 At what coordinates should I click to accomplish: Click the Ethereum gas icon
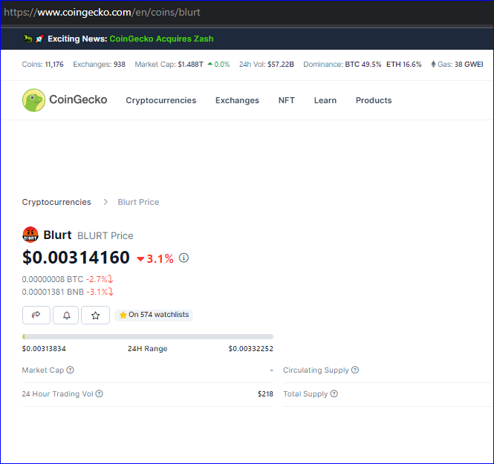point(433,64)
